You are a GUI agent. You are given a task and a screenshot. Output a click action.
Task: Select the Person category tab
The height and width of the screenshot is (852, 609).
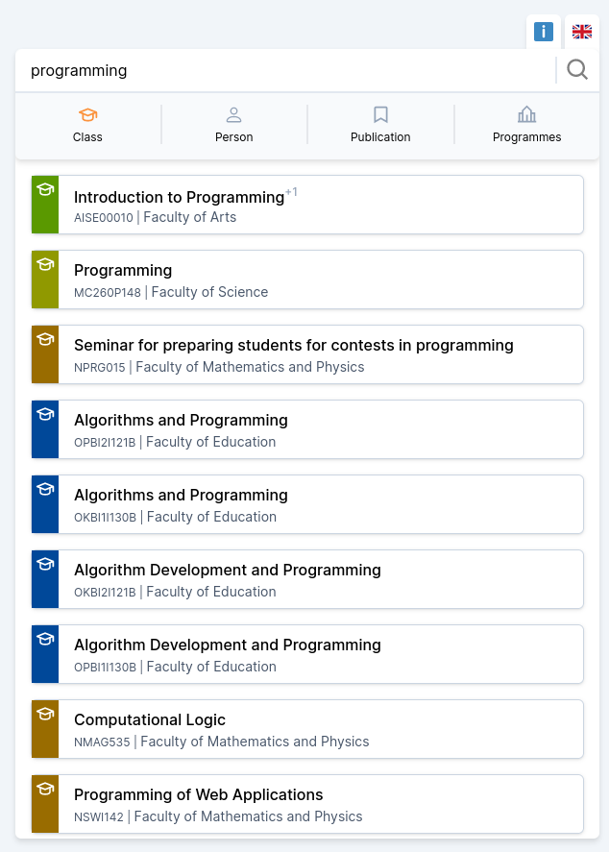coord(234,125)
